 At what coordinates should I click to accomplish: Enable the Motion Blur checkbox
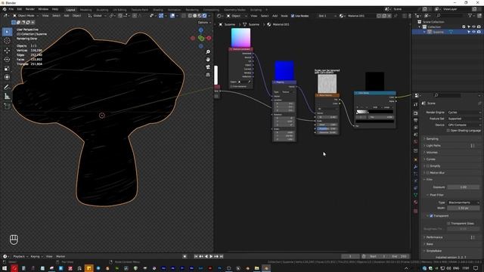pos(428,173)
